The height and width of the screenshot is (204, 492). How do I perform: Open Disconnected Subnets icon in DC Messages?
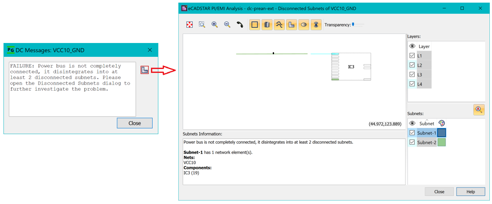(x=144, y=70)
